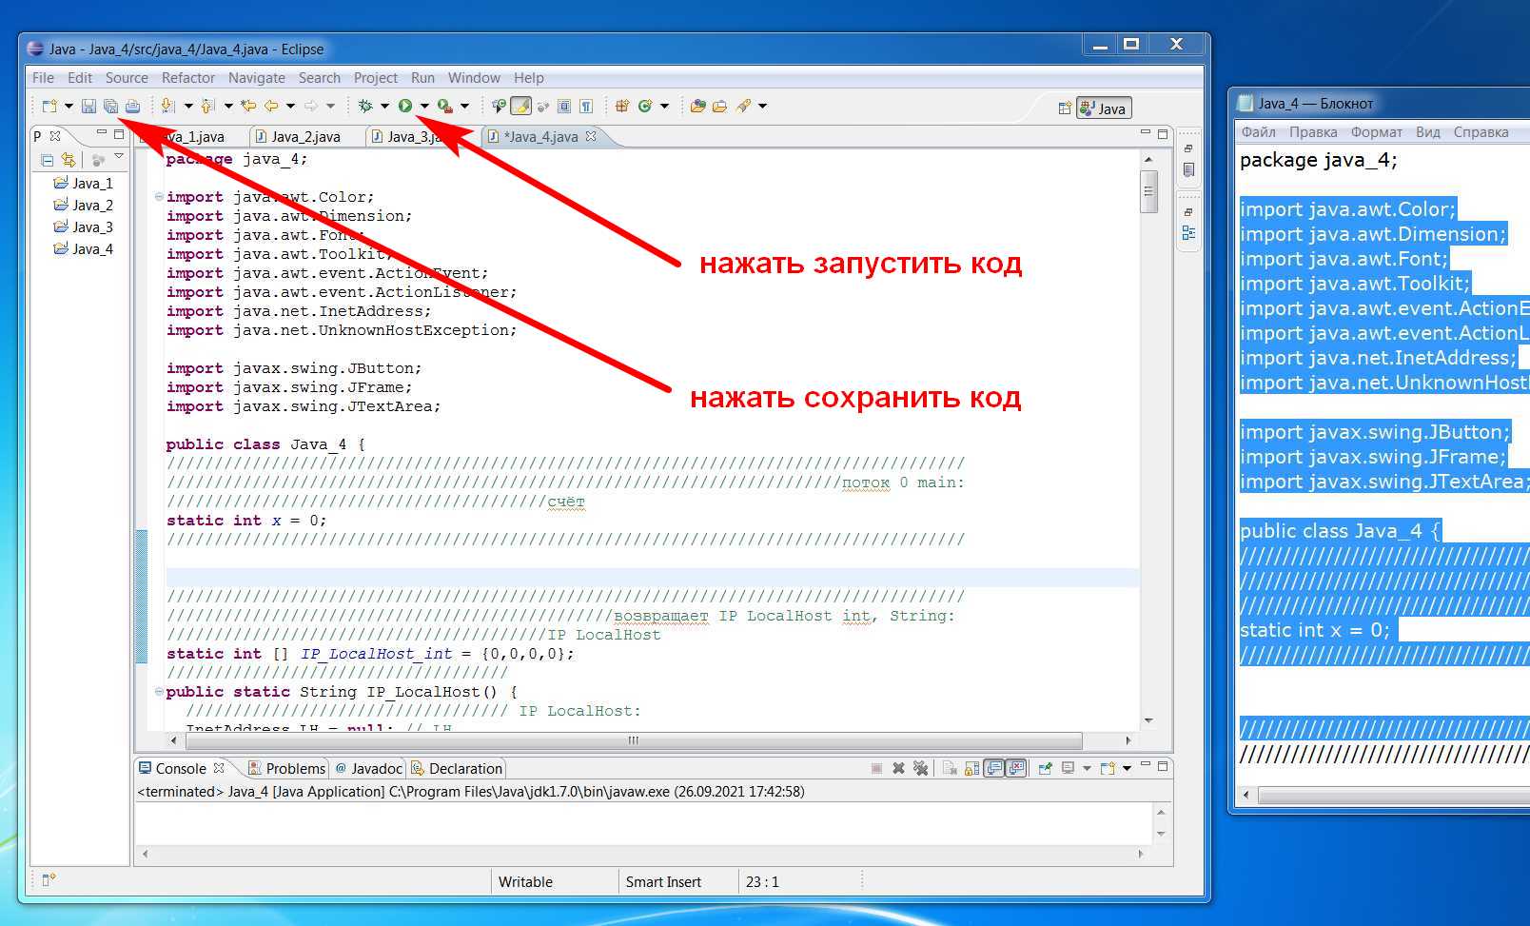
Task: Open the Refactor menu
Action: click(x=187, y=78)
